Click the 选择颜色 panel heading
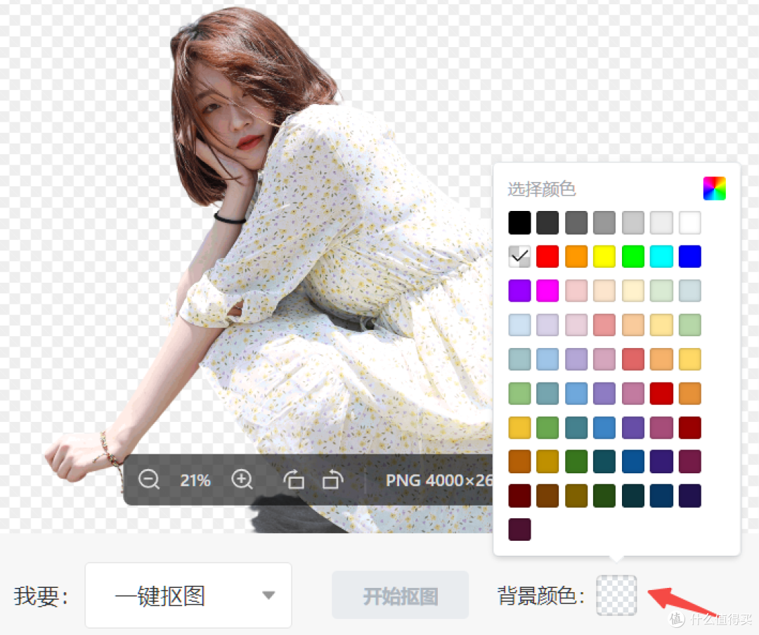This screenshot has height=635, width=759. tap(541, 189)
